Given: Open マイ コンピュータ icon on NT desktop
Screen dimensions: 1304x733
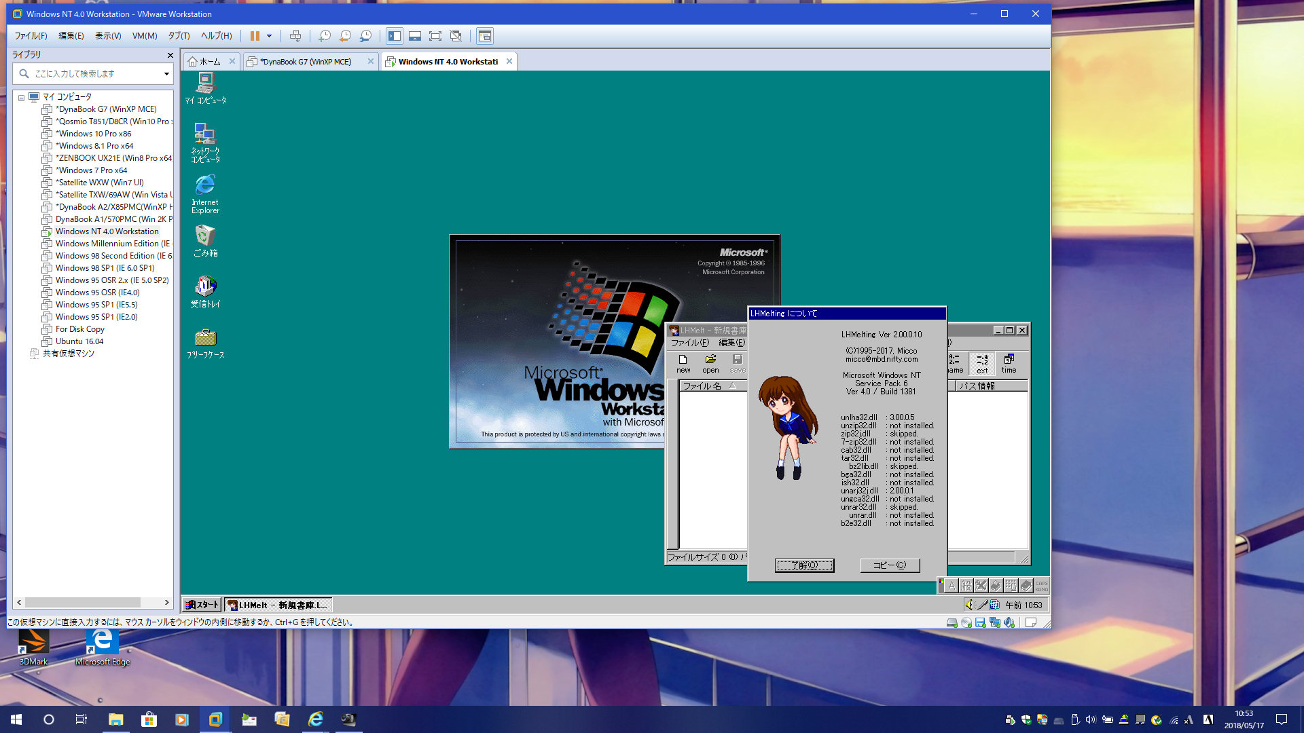Looking at the screenshot, I should [205, 88].
